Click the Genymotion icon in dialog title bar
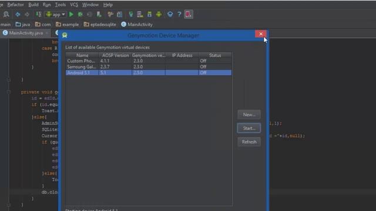376x211 pixels. (65, 35)
